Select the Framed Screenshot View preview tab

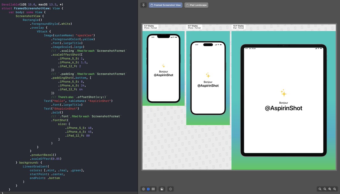(165, 5)
